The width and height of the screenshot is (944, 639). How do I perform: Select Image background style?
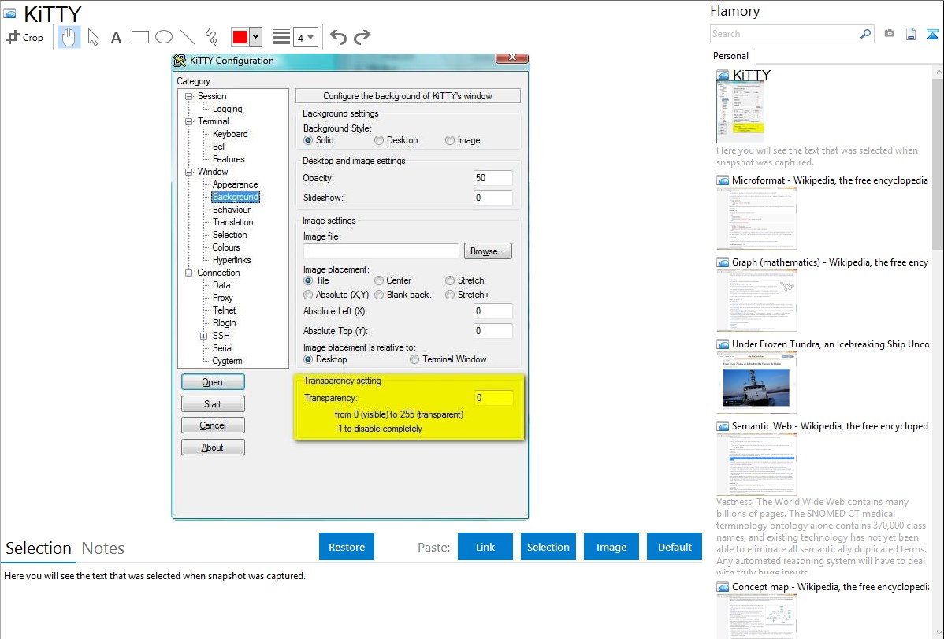[450, 140]
